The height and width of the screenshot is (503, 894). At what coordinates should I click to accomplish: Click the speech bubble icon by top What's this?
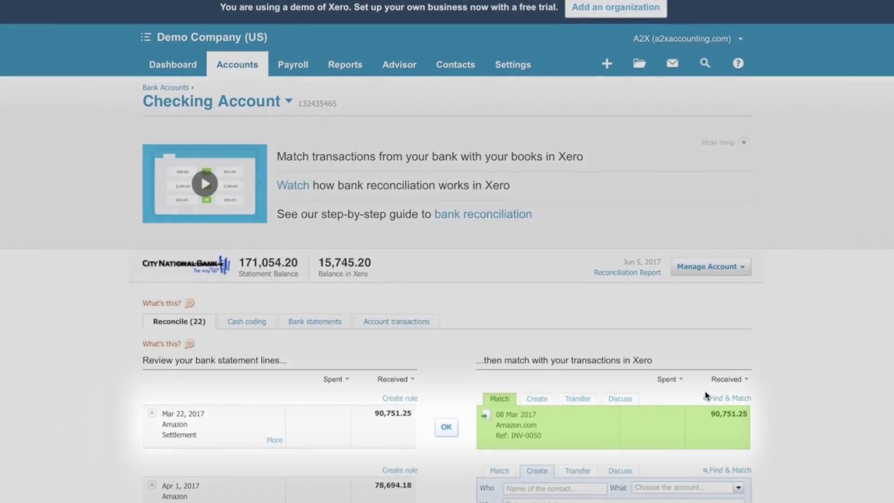189,303
